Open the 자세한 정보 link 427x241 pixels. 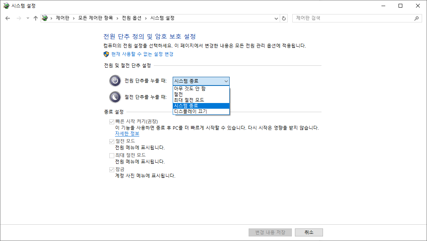pyautogui.click(x=127, y=134)
